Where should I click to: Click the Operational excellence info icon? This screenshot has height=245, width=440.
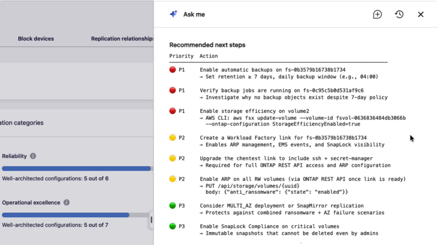(x=67, y=202)
